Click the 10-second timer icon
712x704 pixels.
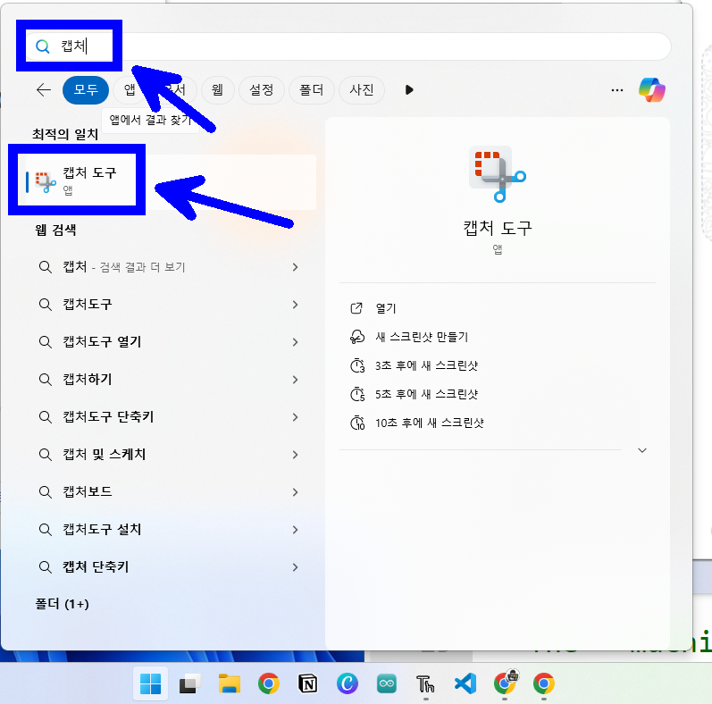(x=357, y=423)
